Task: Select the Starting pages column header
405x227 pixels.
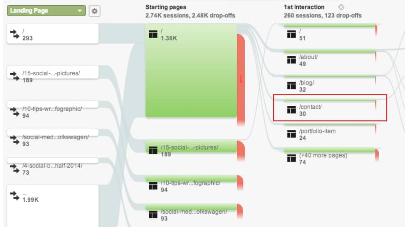Action: (x=166, y=7)
